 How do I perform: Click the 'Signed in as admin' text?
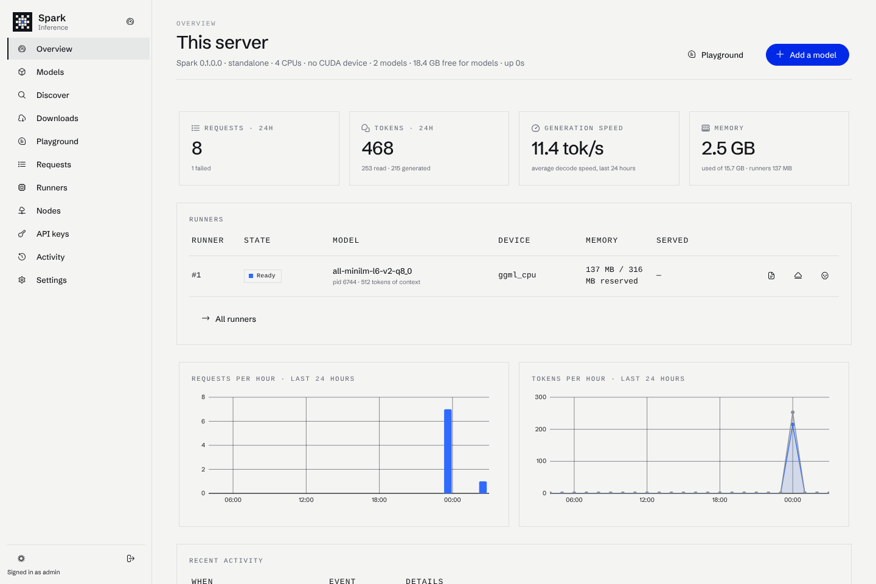pos(33,572)
